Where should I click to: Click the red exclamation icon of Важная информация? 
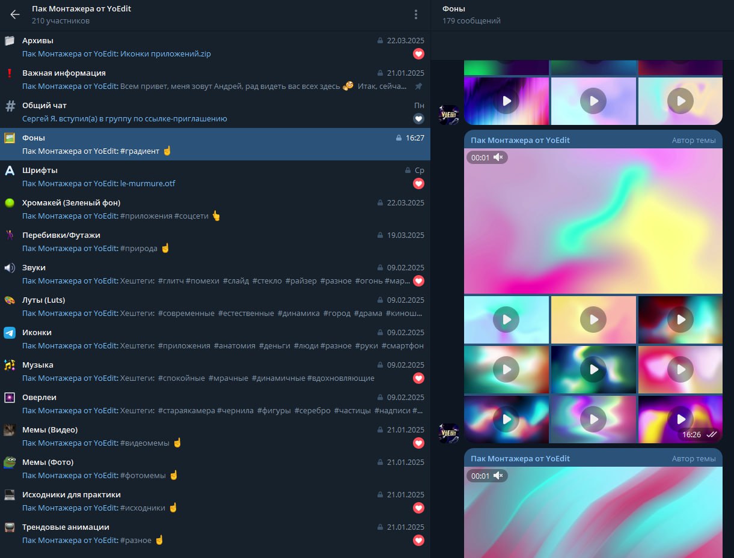(x=10, y=73)
